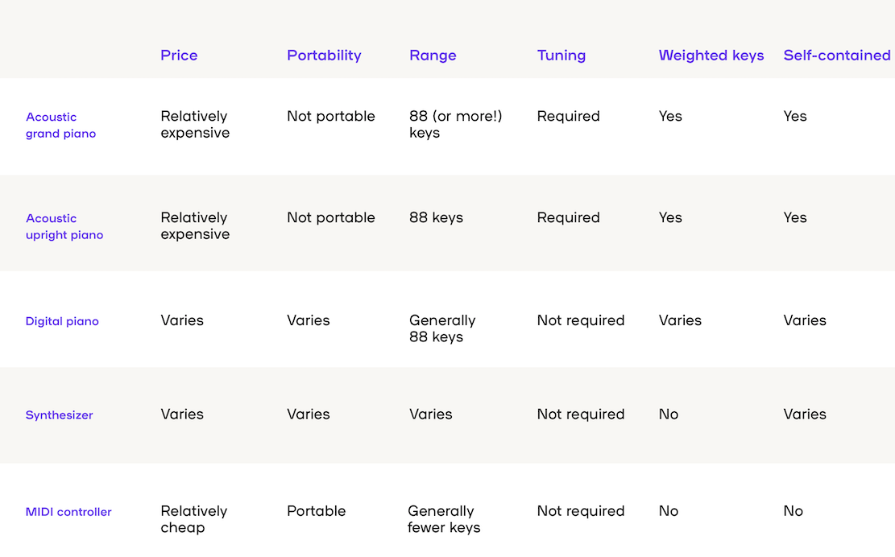The width and height of the screenshot is (895, 557).
Task: Click MIDI controller's 'Portable' cell
Action: 317,511
